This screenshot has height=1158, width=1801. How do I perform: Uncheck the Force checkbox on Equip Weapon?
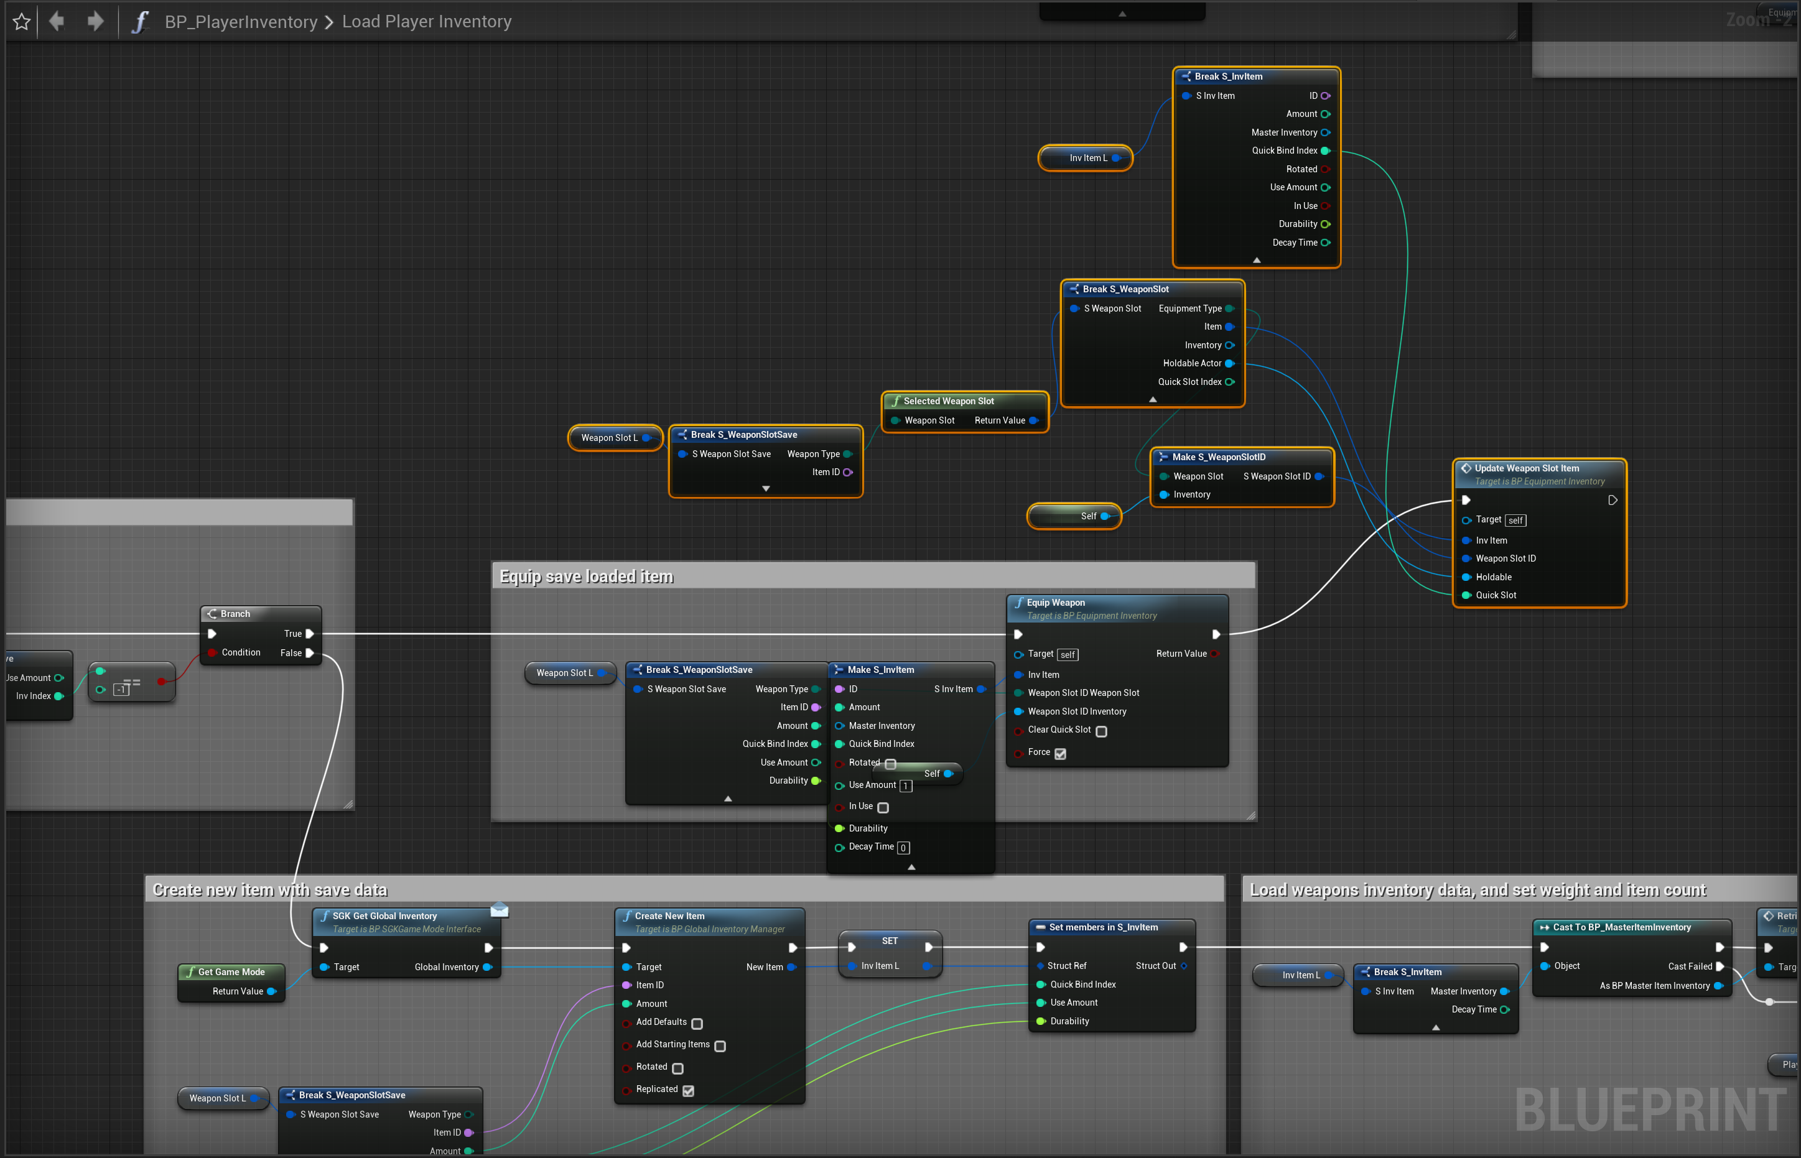[x=1060, y=754]
